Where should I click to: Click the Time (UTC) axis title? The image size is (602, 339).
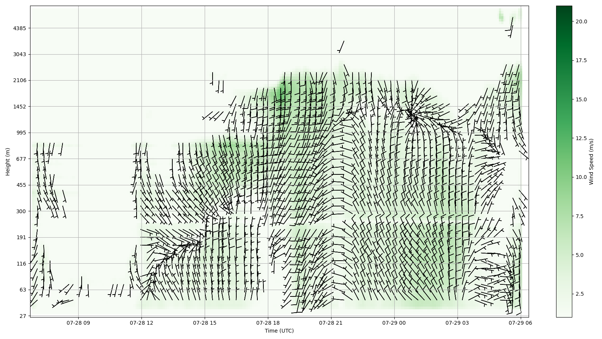279,331
